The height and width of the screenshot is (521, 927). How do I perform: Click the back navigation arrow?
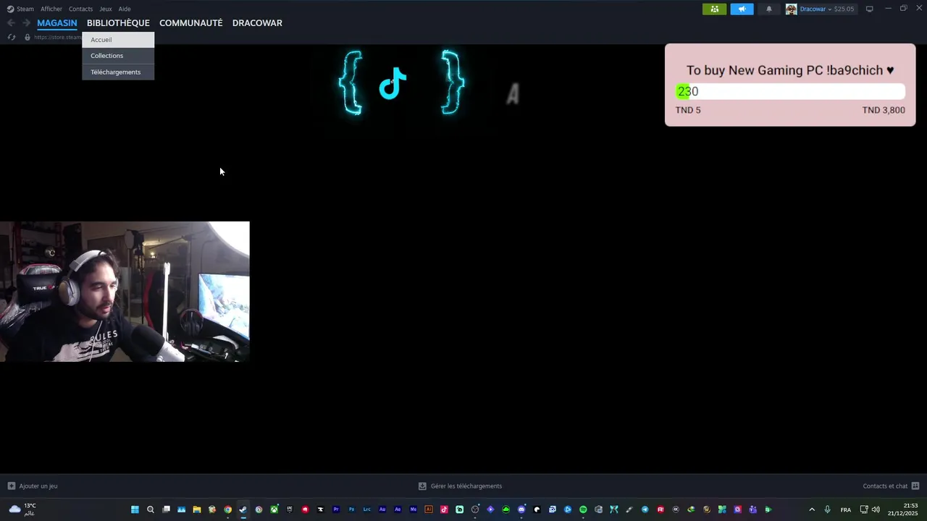point(11,23)
